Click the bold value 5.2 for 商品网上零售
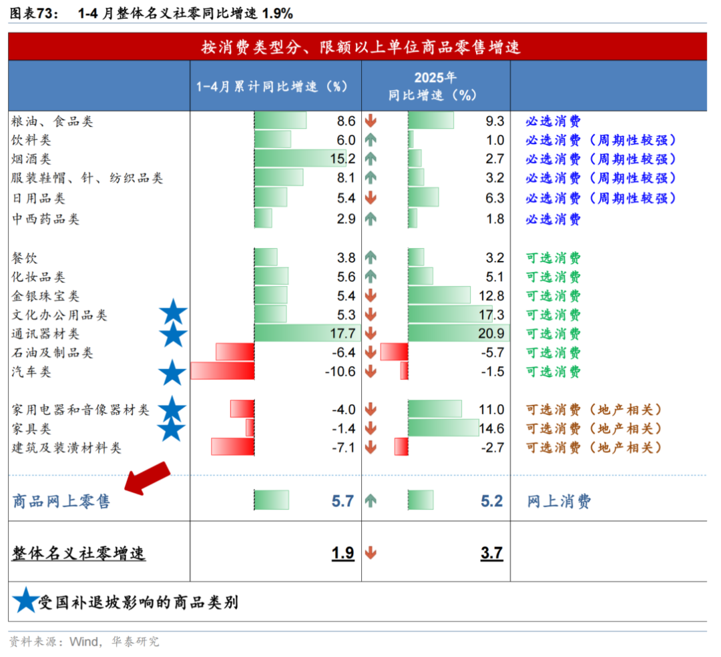 tap(491, 501)
